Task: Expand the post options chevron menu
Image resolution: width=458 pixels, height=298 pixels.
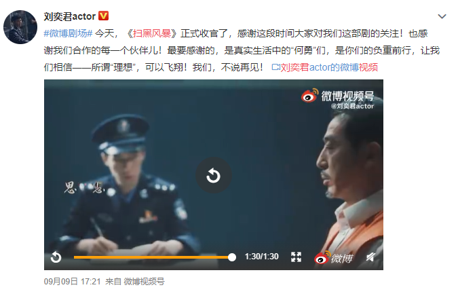Action: click(442, 16)
